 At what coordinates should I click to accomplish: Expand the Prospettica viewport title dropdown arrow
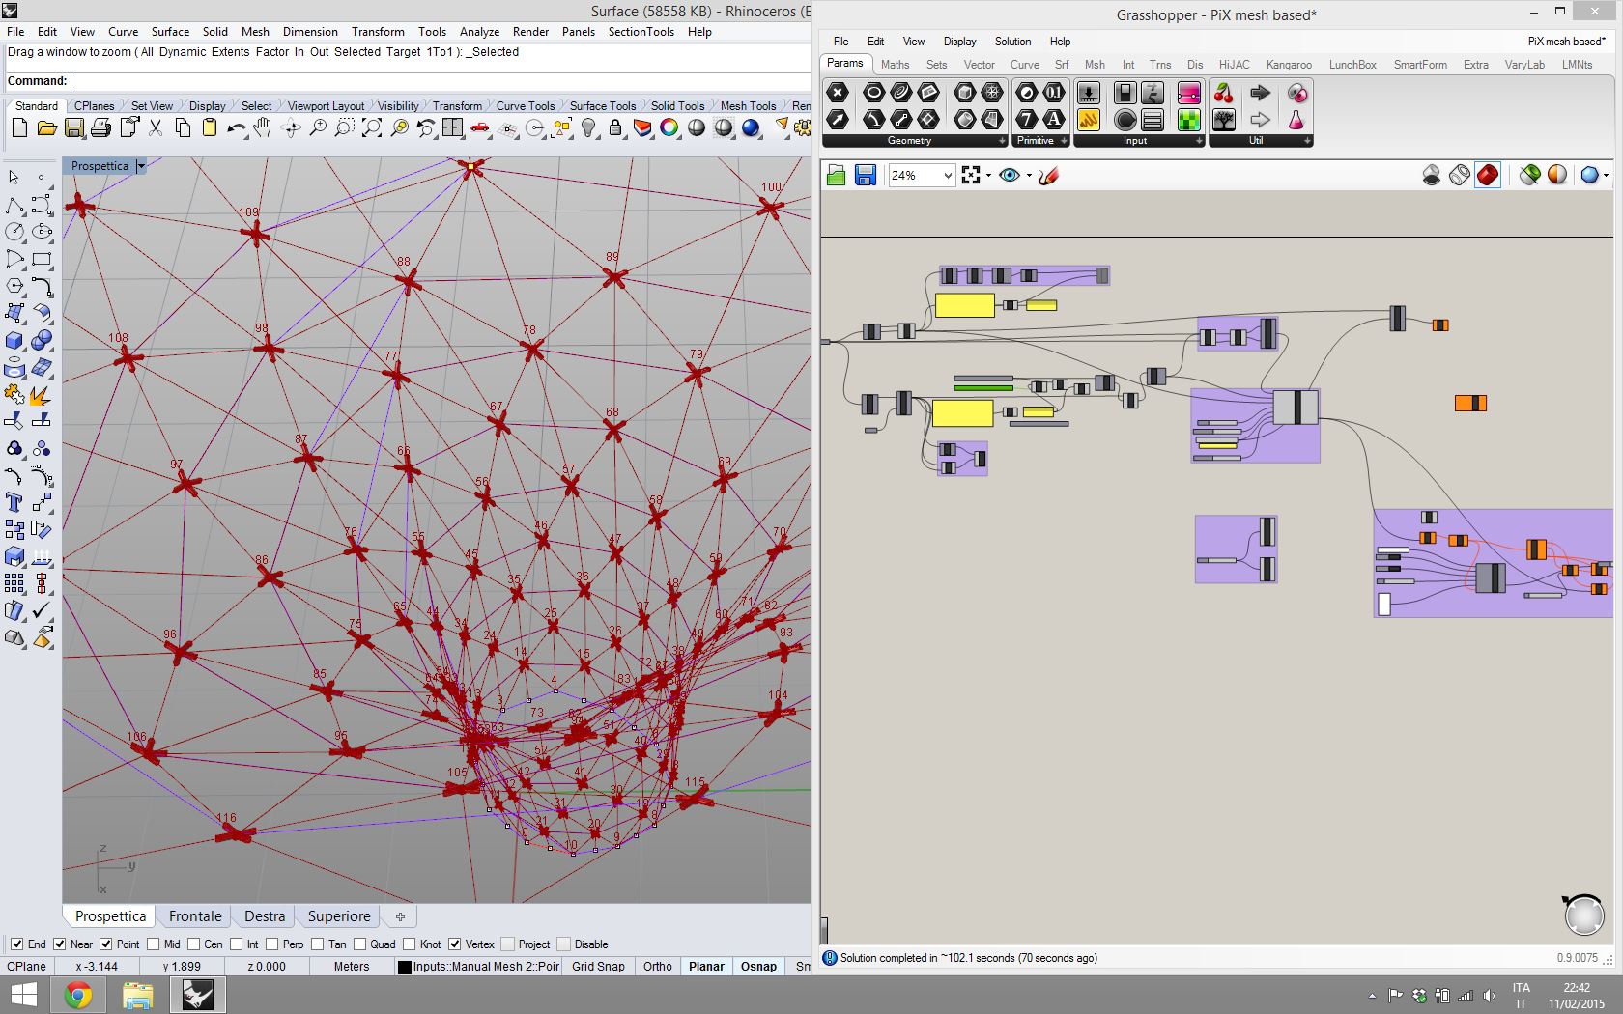(141, 166)
